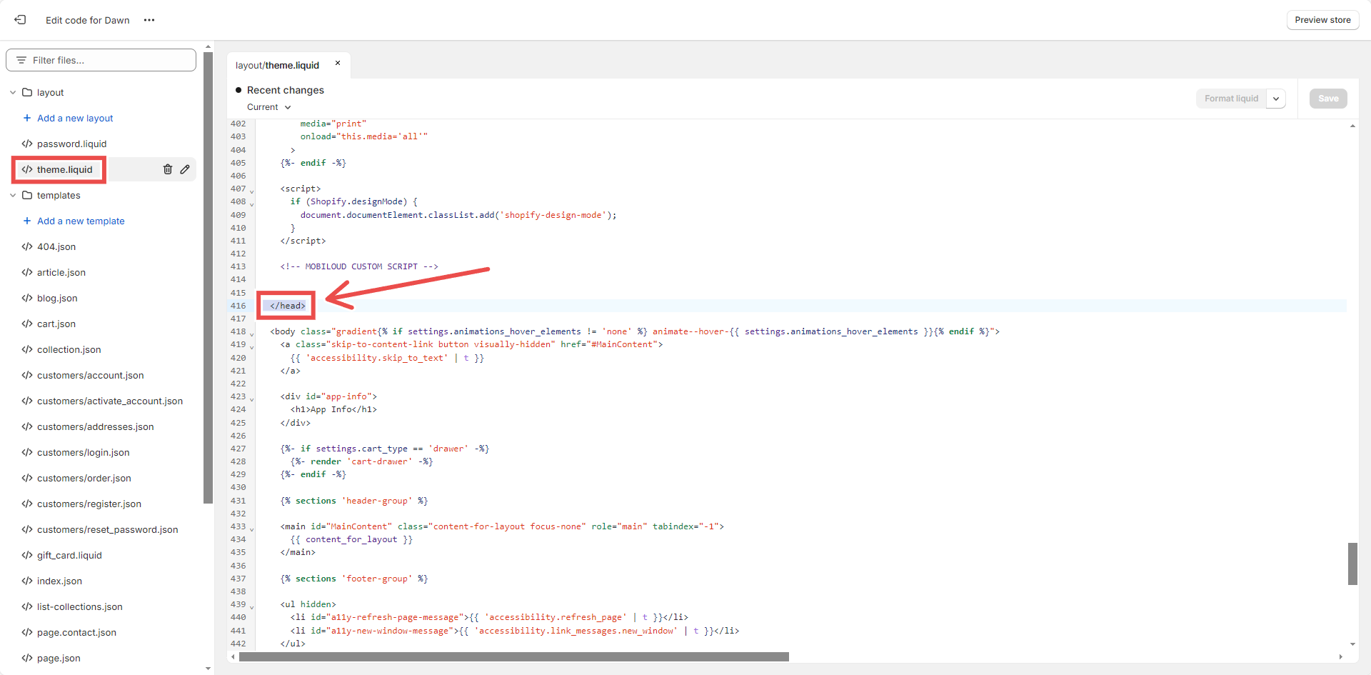Open the Current version dropdown
Image resolution: width=1371 pixels, height=675 pixels.
click(269, 107)
